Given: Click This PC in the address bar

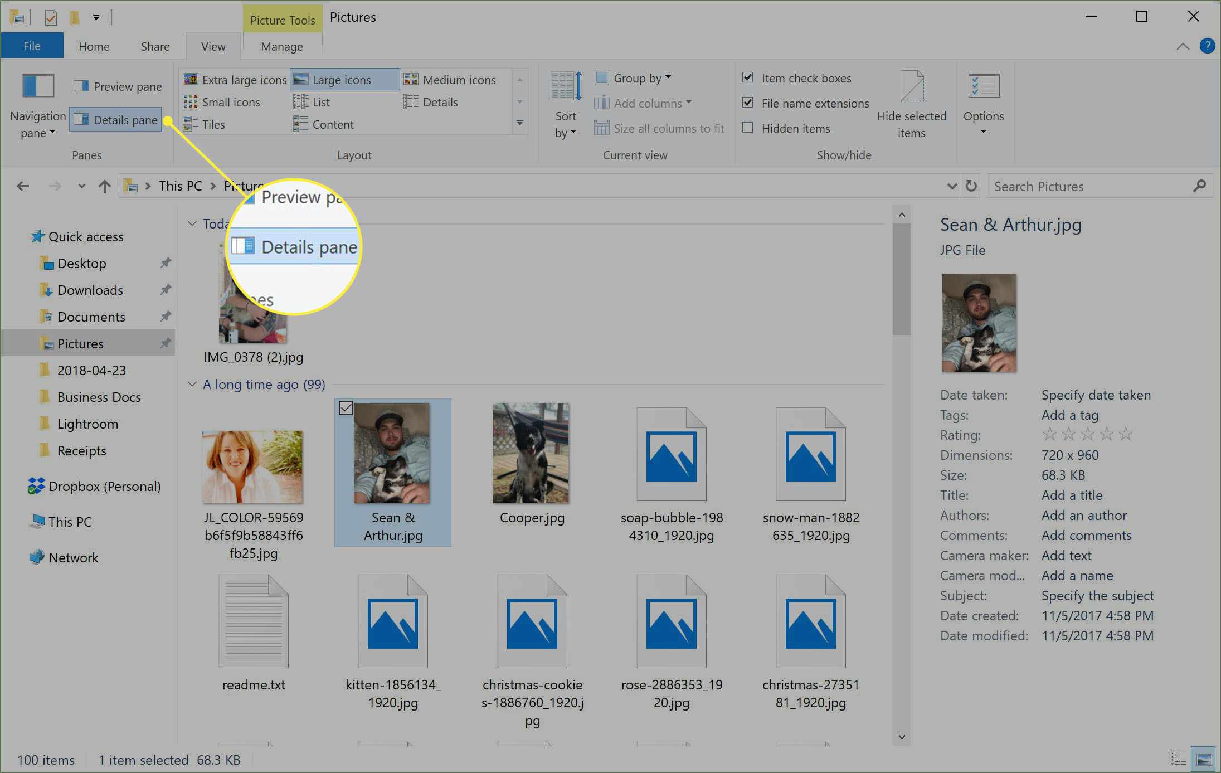Looking at the screenshot, I should point(180,186).
